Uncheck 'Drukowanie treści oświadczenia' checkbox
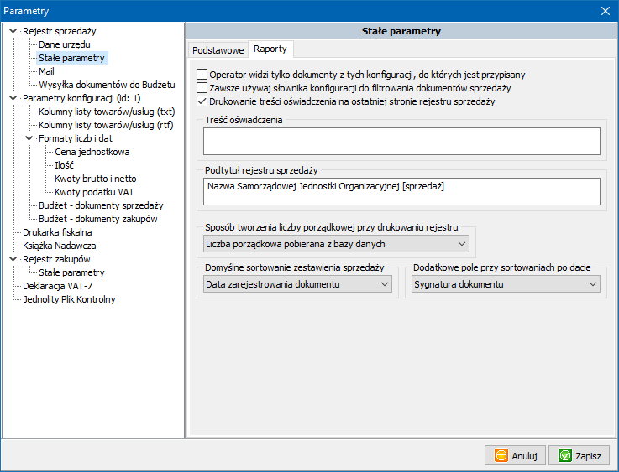The width and height of the screenshot is (619, 472). click(x=202, y=101)
